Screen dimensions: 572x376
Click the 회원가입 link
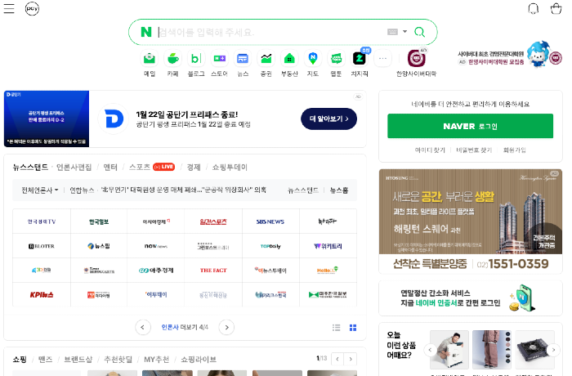pos(514,150)
